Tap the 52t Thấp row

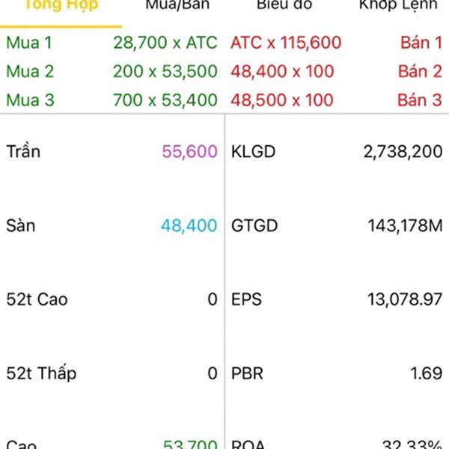[x=112, y=373]
